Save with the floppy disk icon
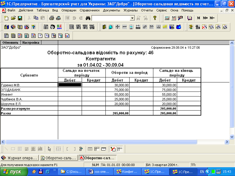Screen dimensions: 235x176 pos(20,18)
